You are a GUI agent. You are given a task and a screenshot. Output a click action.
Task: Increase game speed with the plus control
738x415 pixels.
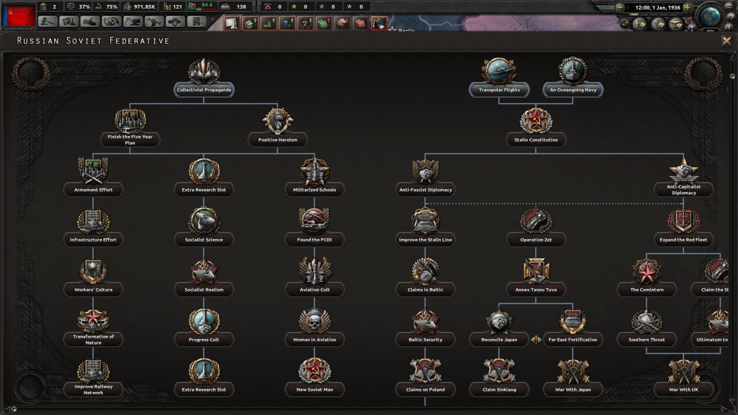tap(688, 7)
